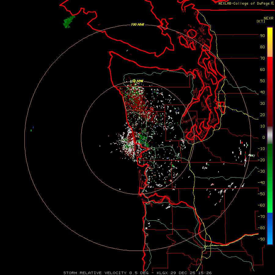The height and width of the screenshot is (275, 275).
Task: Click the gray zero-velocity segment of color bar
Action: click(x=270, y=136)
